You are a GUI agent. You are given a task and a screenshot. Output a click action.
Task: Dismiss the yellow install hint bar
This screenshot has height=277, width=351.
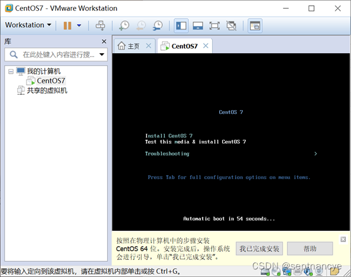point(343,239)
